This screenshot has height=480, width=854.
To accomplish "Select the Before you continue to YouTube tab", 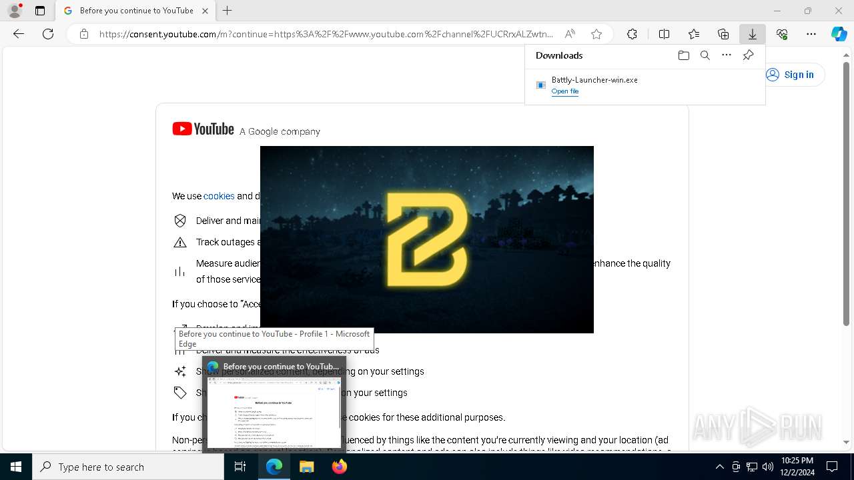I will coord(135,11).
